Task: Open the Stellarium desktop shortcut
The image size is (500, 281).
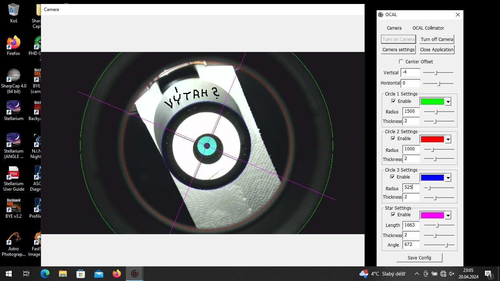Action: coord(14,111)
